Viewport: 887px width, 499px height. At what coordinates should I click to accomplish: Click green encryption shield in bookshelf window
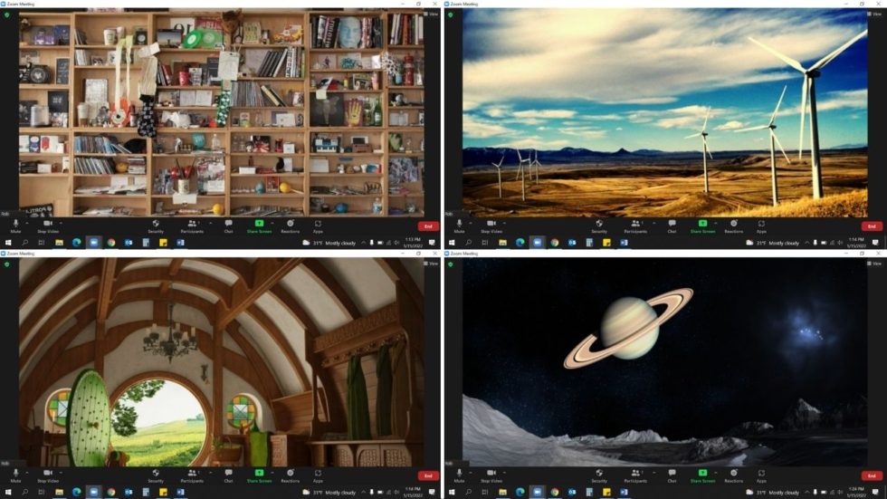point(7,14)
